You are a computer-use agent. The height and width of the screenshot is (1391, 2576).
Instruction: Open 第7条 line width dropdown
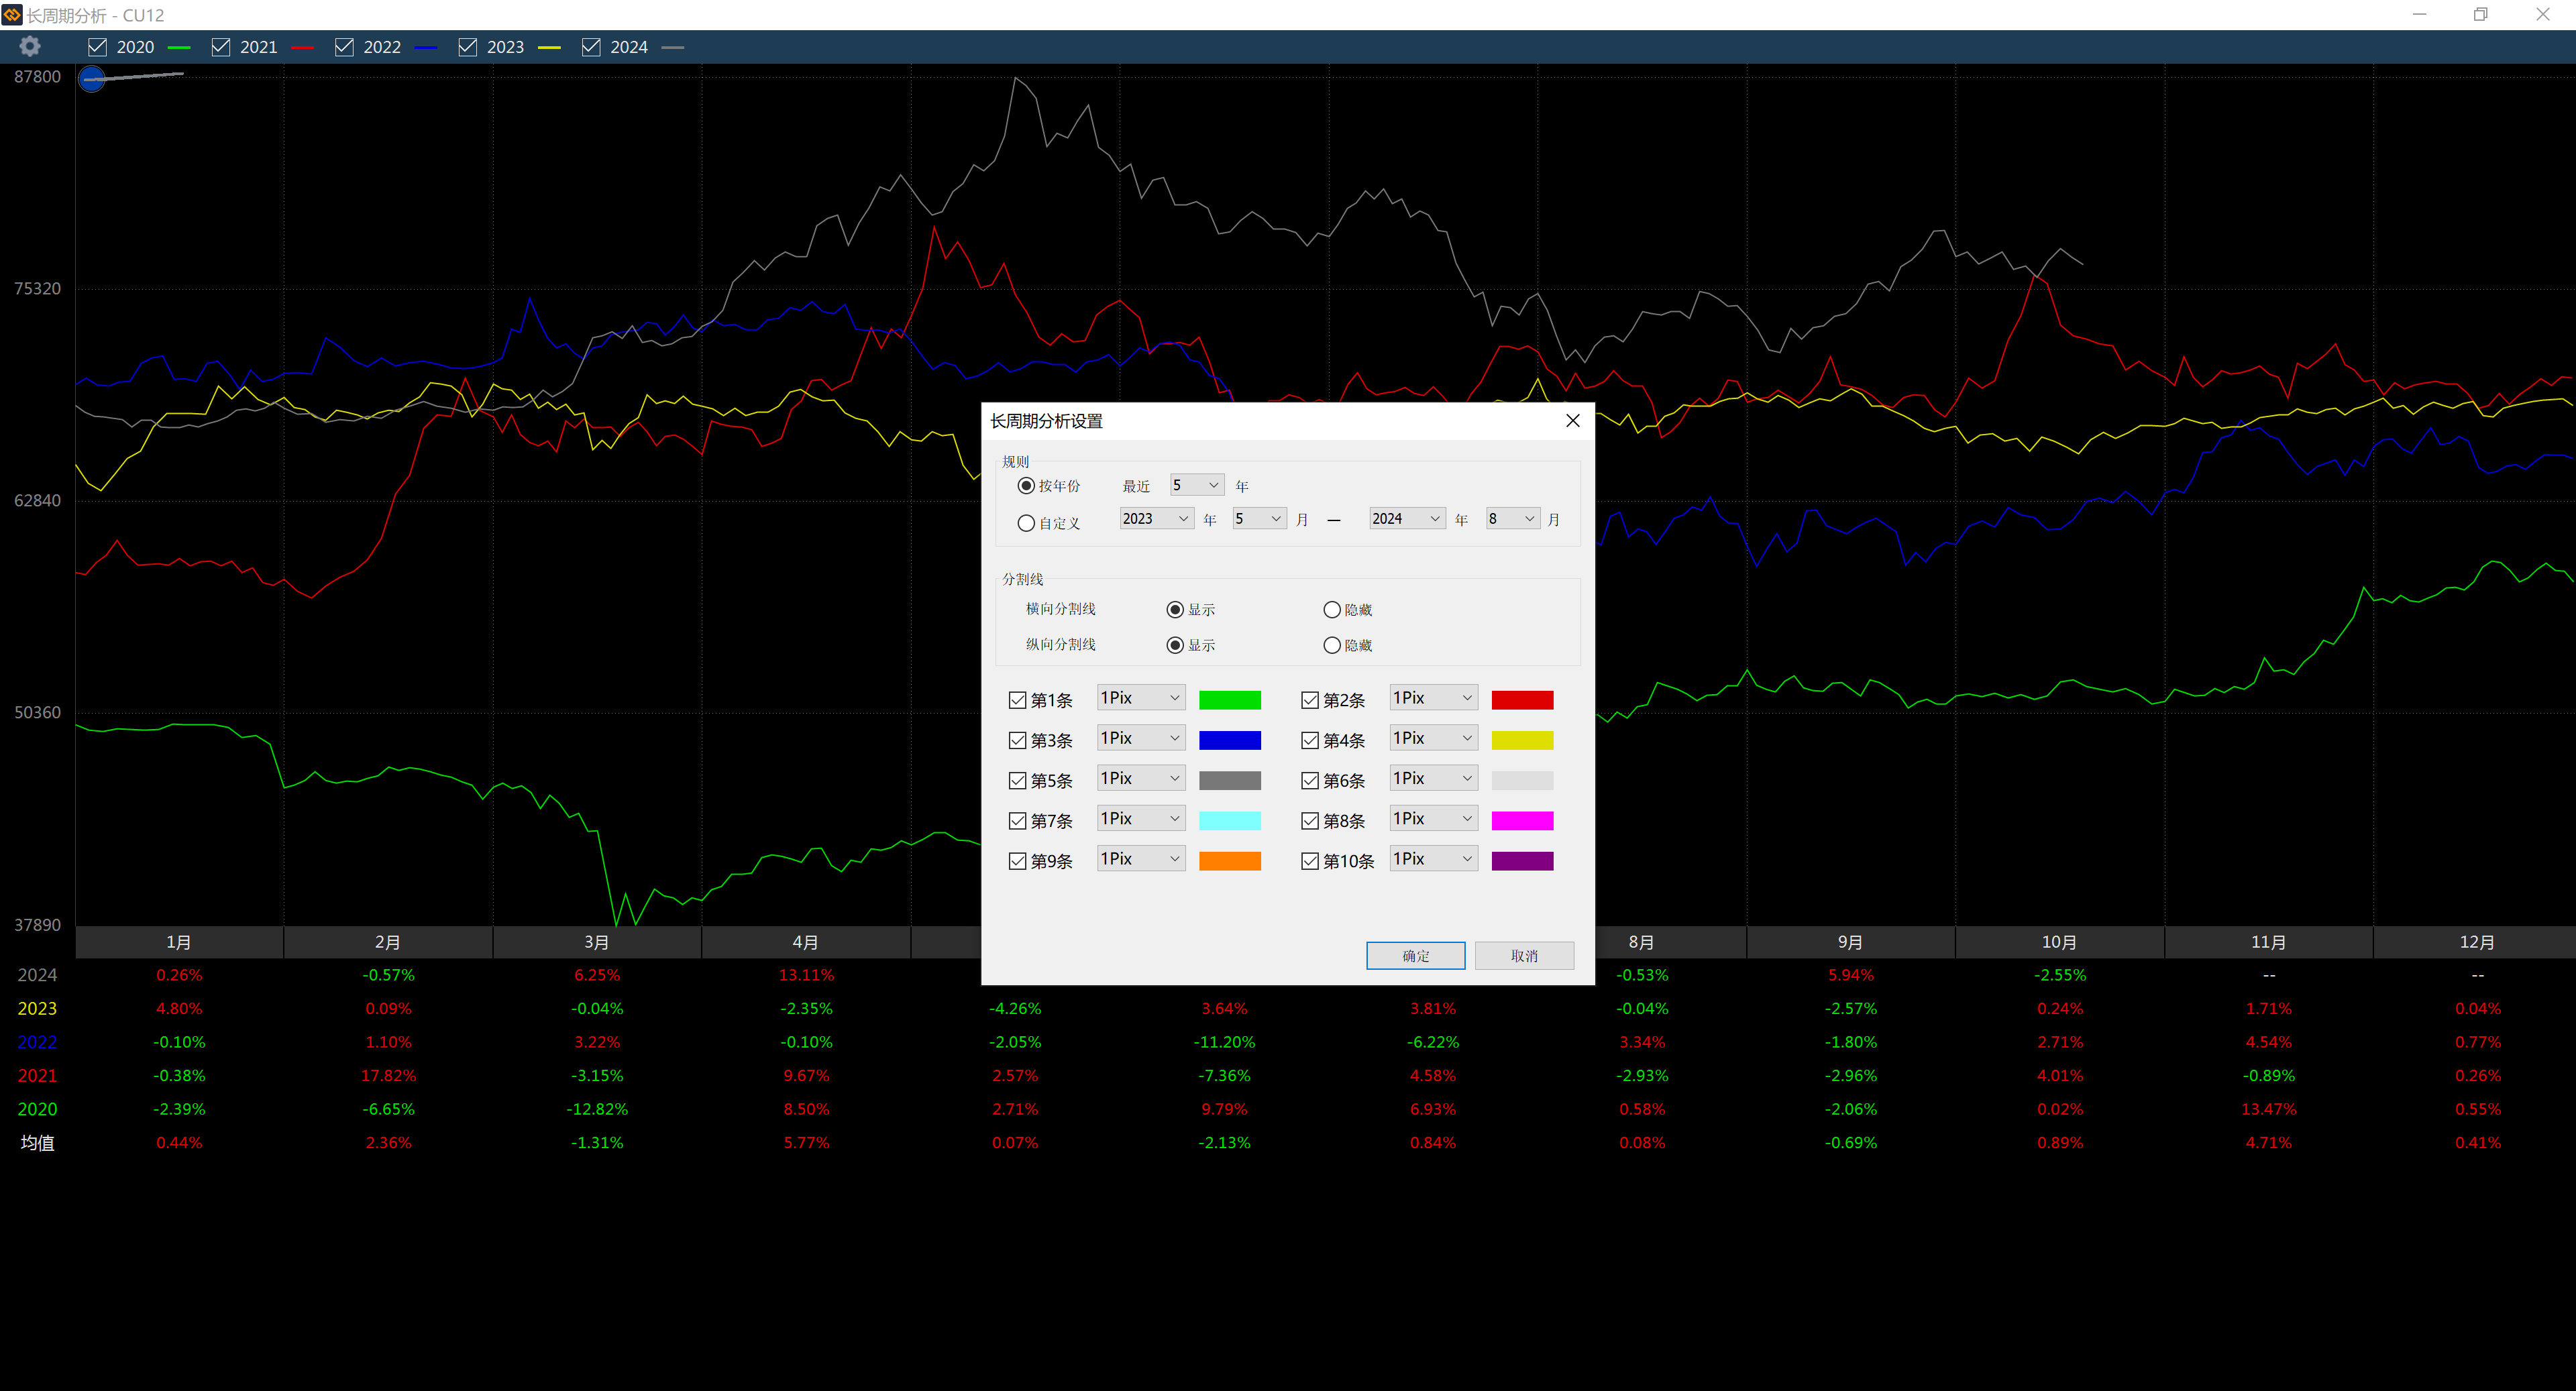point(1141,818)
